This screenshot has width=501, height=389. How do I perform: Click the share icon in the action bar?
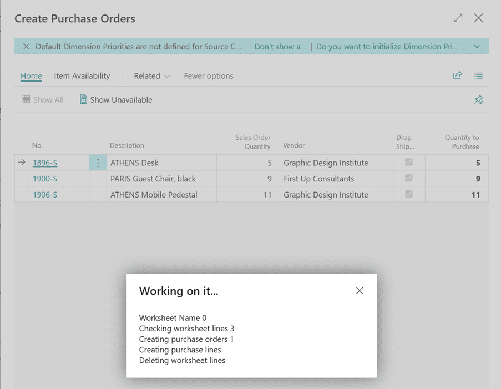click(x=457, y=75)
